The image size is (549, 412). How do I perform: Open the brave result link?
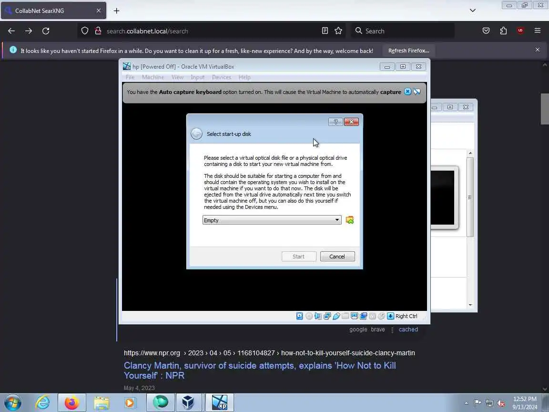coord(378,330)
